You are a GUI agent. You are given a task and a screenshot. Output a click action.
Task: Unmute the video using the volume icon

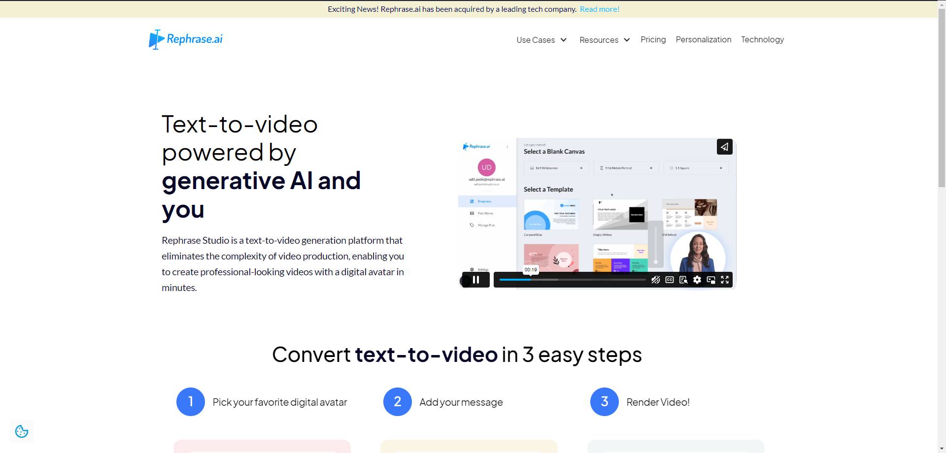click(x=655, y=280)
